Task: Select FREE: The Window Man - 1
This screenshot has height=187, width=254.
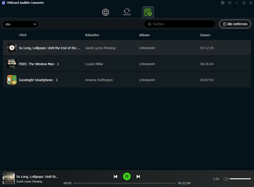Action: click(39, 64)
